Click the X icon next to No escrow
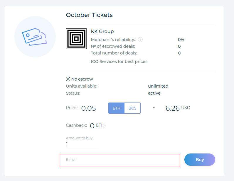Viewport: 234px width, 181px height. pyautogui.click(x=68, y=79)
